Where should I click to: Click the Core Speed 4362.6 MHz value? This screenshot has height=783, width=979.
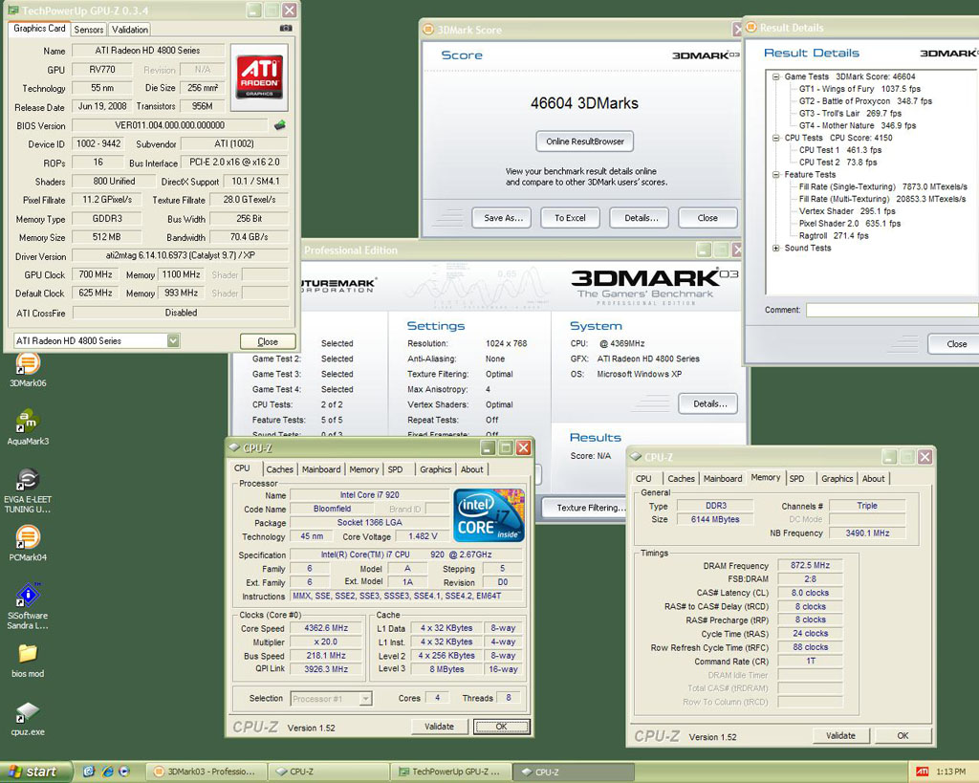pos(326,628)
